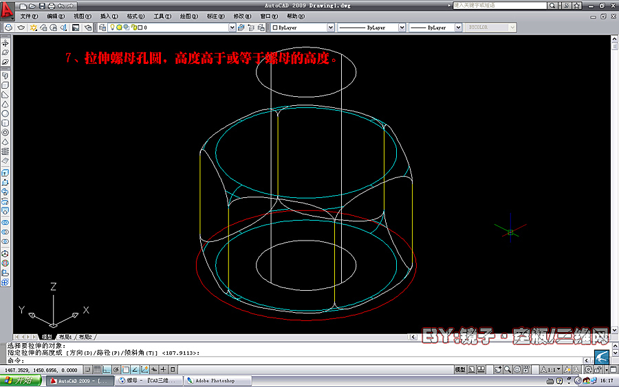This screenshot has height=387, width=619.
Task: Click the Layer Previous icon
Action: pyautogui.click(x=251, y=27)
